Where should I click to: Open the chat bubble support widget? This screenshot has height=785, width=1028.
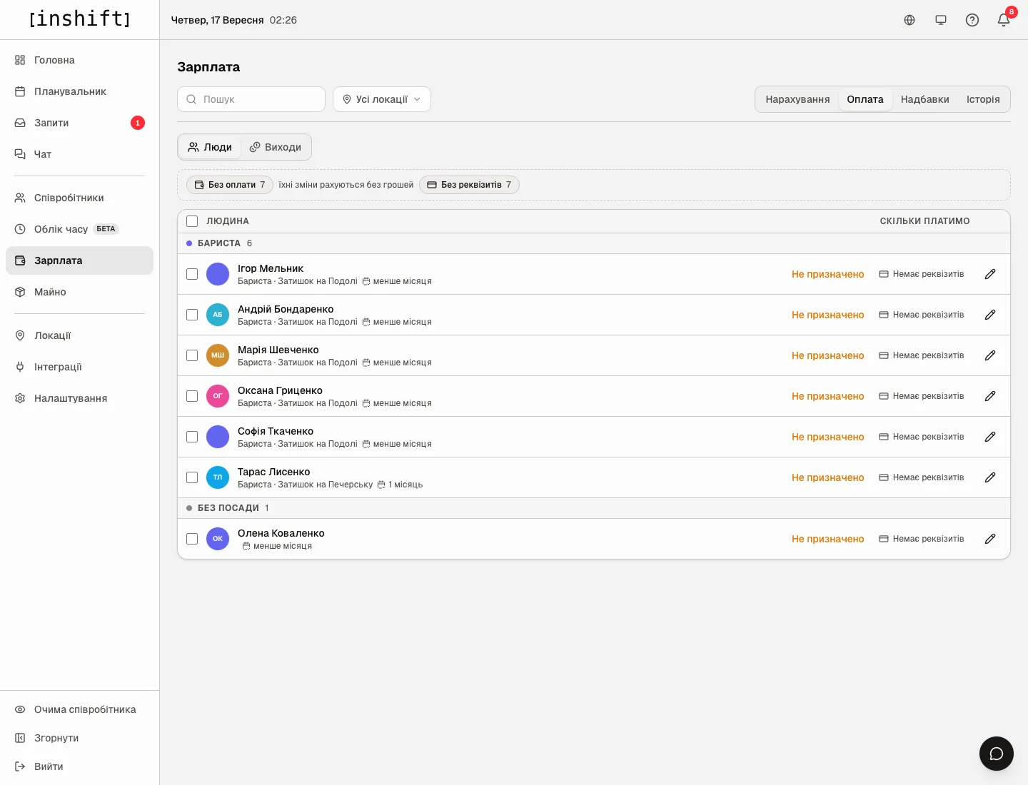(997, 754)
